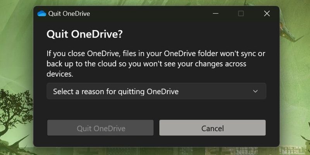Open the Select a reason for quitting dropdown
This screenshot has height=155, width=310.
click(157, 91)
